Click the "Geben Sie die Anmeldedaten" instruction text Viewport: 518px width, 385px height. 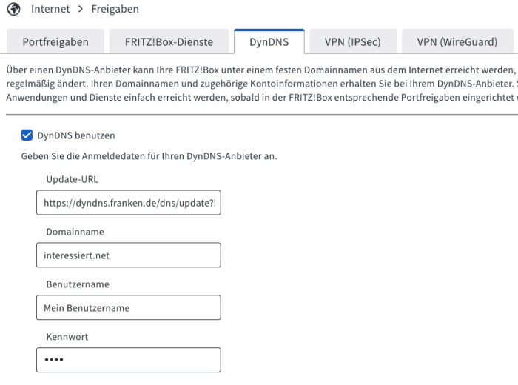click(149, 157)
